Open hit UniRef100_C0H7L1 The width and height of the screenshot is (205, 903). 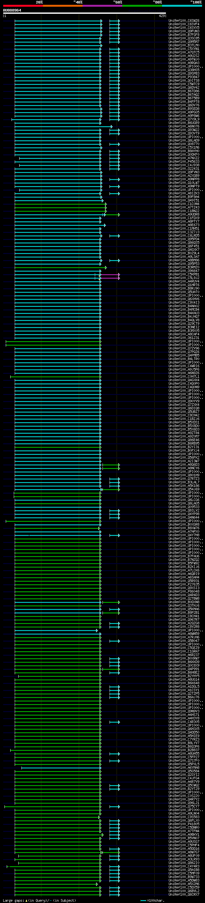[x=184, y=377]
